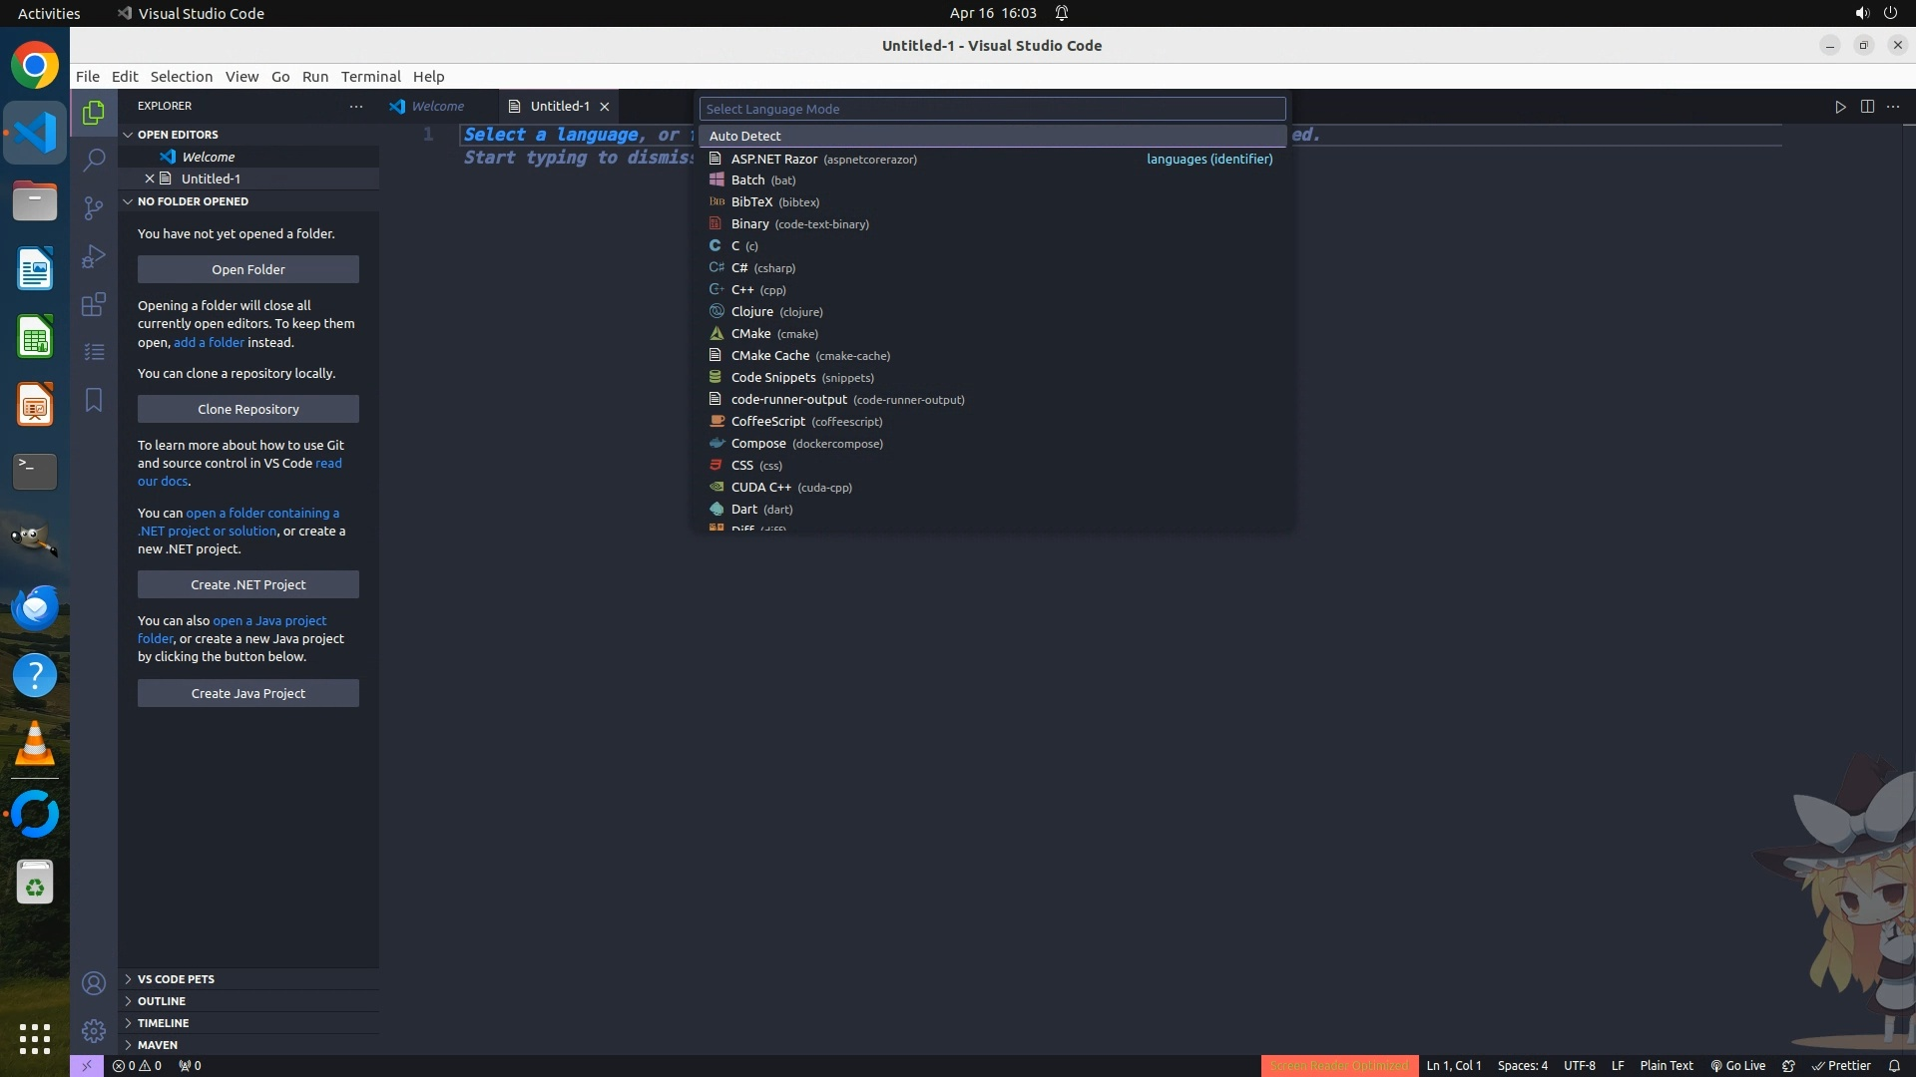Open the Accounts icon in activity bar
Screen dimensions: 1916x1077
pyautogui.click(x=94, y=983)
